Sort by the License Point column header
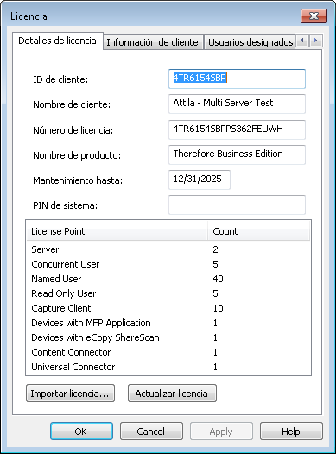Image resolution: width=336 pixels, height=454 pixels. pos(117,231)
